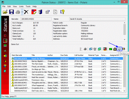
Task: Sort by Item Barcode column header
Action: tap(21, 55)
